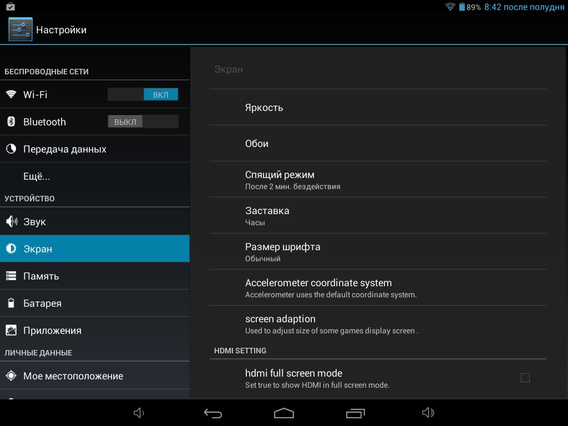
Task: Tap the Bluetooth icon in sidebar
Action: pyautogui.click(x=11, y=121)
